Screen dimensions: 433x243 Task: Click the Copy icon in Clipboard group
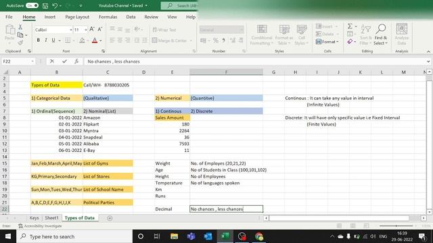point(20,35)
